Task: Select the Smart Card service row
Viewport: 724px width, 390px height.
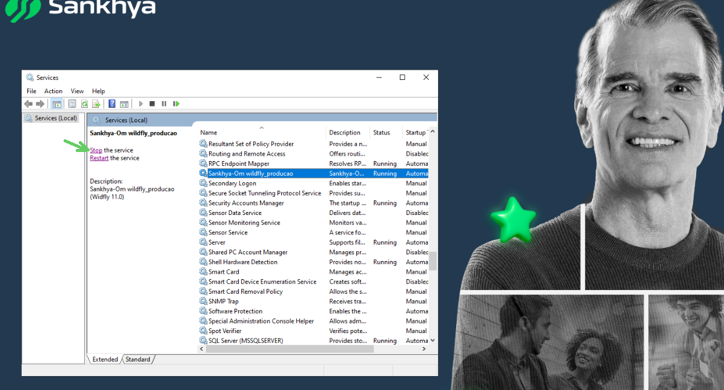Action: tap(313, 272)
